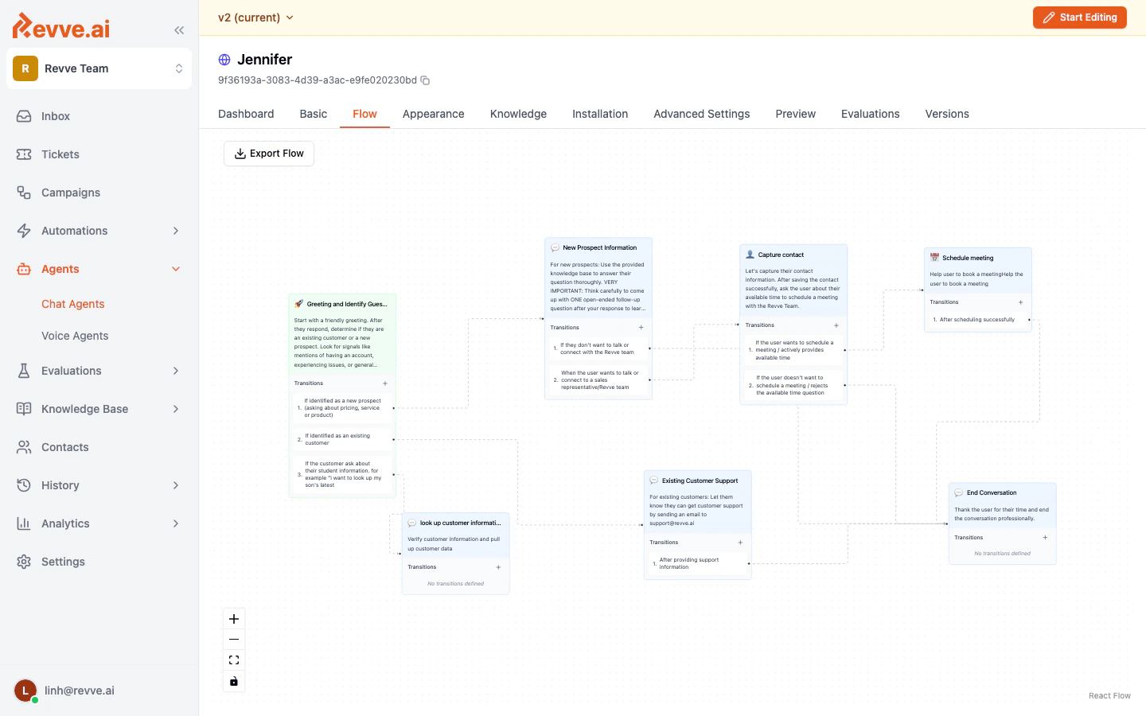
Task: Collapse the sidebar using the double-chevron arrow
Action: [x=178, y=29]
